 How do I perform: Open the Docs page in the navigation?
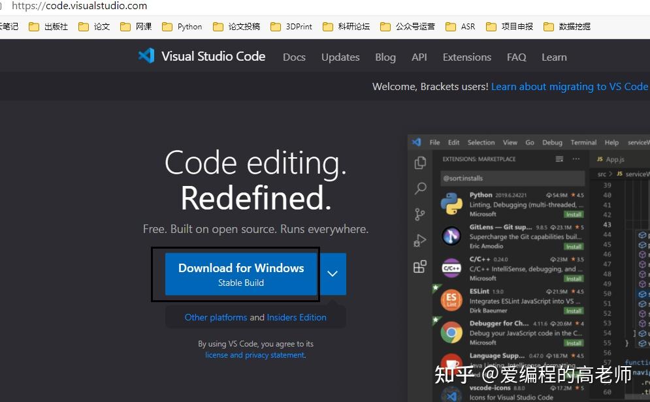click(x=294, y=57)
